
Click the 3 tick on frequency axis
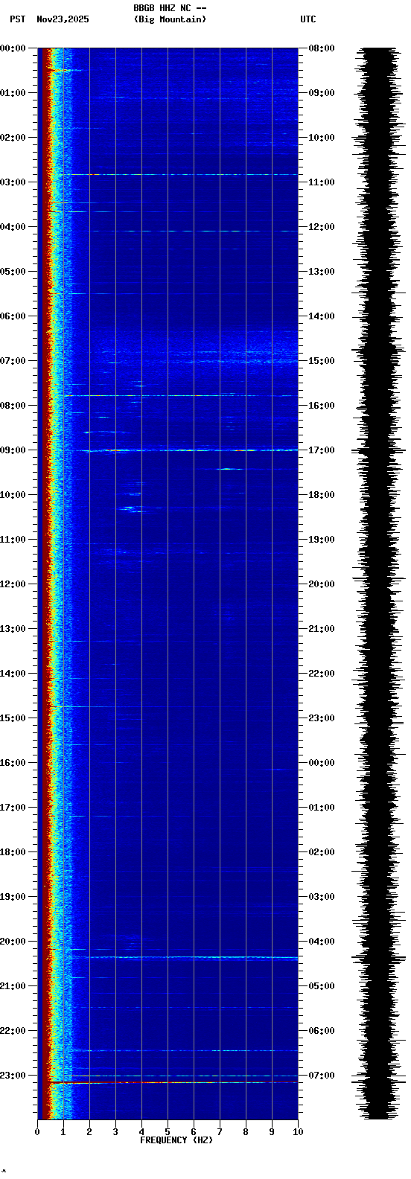[x=115, y=1132]
